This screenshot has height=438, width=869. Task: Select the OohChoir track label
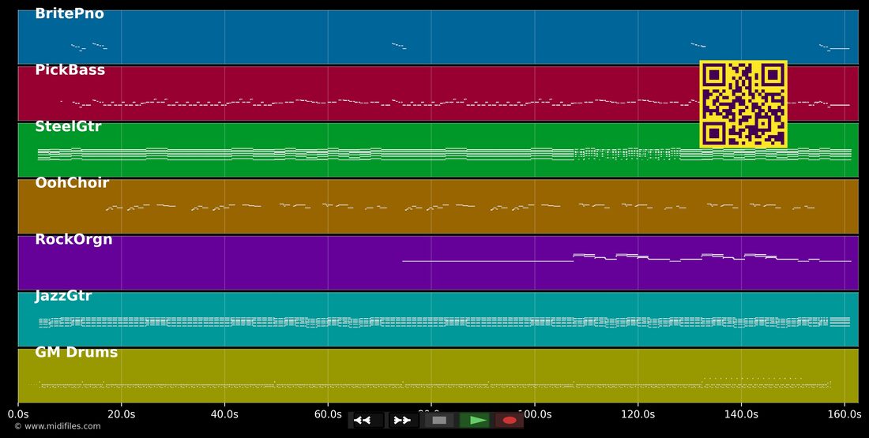click(x=72, y=183)
